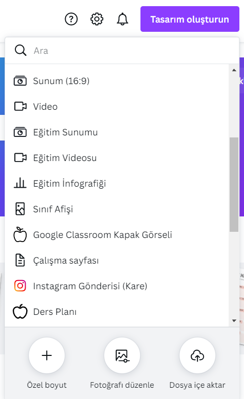Click the magnifier search icon
244x399 pixels.
coord(21,50)
